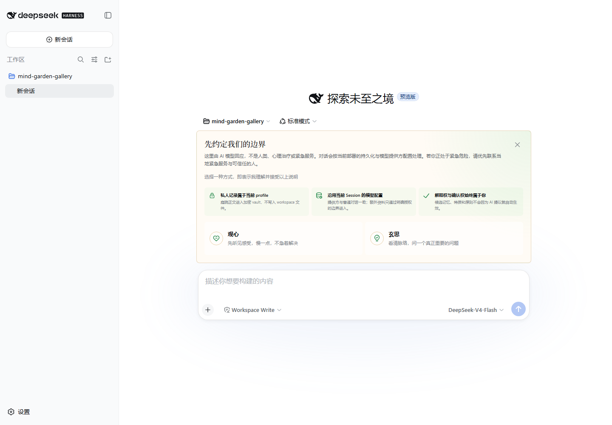Add an attachment with plus button
Viewport: 612px width, 425px height.
click(208, 310)
